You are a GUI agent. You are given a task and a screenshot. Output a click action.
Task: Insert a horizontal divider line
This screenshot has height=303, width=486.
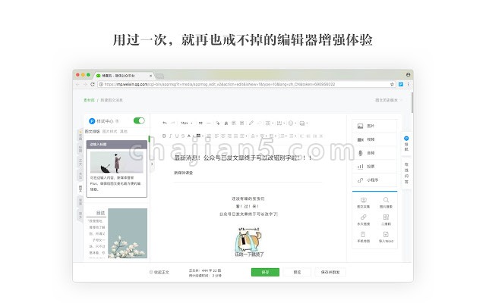coord(209,123)
